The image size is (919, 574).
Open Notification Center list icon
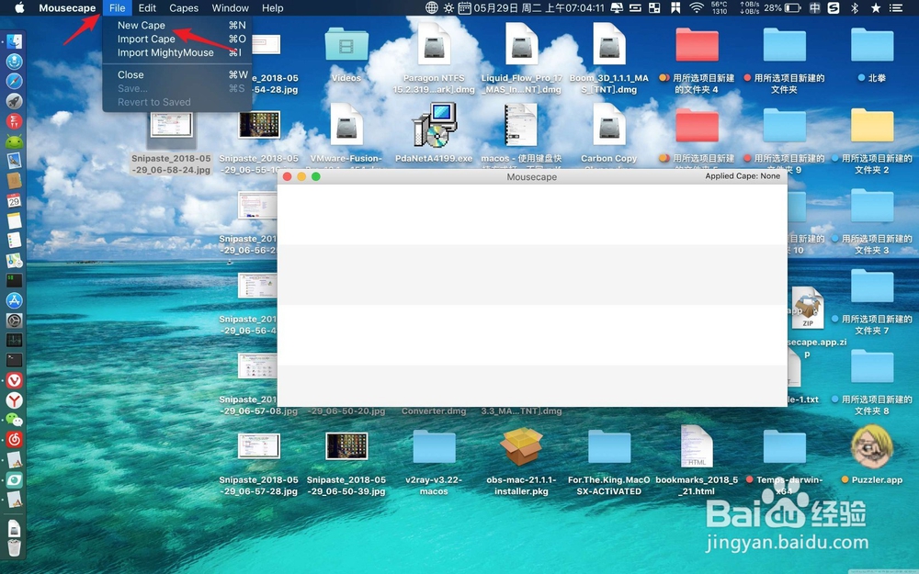coord(895,7)
